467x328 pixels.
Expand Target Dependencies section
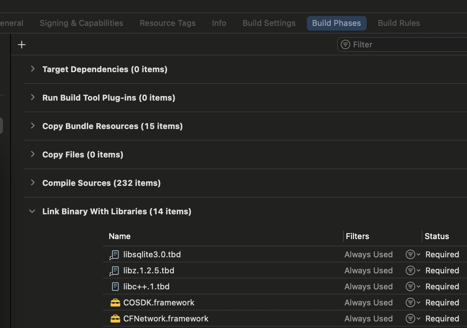[32, 69]
